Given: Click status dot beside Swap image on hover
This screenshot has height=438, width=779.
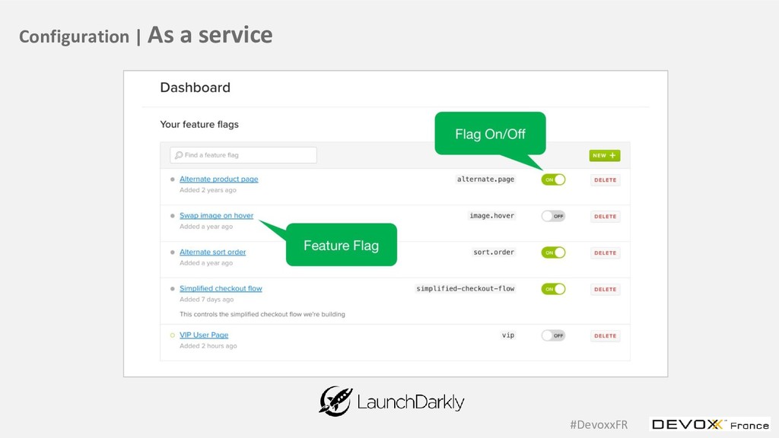Looking at the screenshot, I should (x=173, y=216).
